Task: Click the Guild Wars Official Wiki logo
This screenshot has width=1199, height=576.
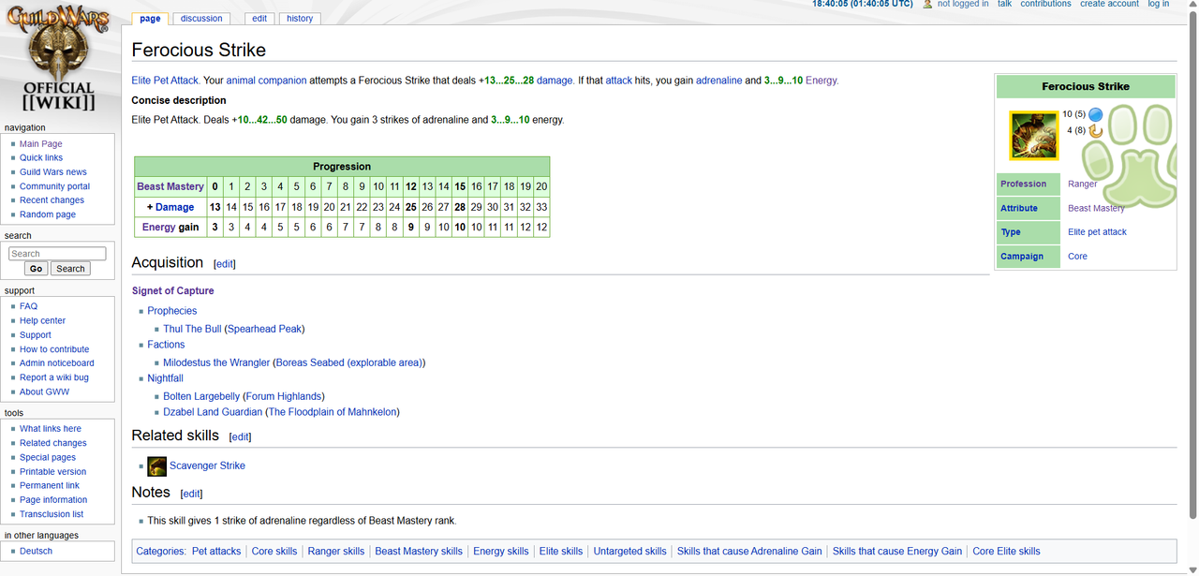Action: [x=59, y=59]
